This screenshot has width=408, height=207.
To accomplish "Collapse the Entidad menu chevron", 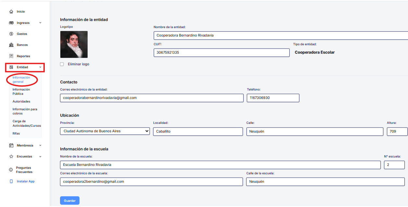I will (40, 67).
